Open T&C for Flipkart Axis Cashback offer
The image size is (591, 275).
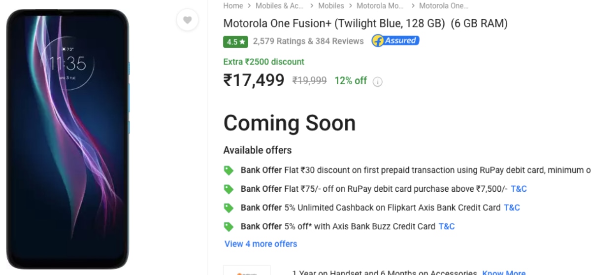[x=512, y=208]
